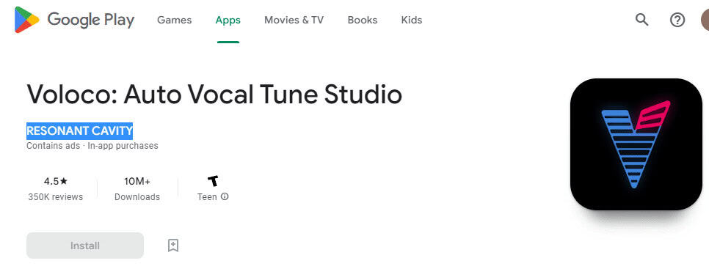
Task: Click the Voloco app icon image
Action: pyautogui.click(x=636, y=144)
